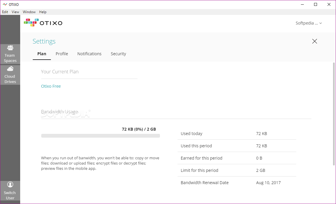Screen dimensions: 336x204
Task: Click Switch User icon
Action: click(x=10, y=184)
